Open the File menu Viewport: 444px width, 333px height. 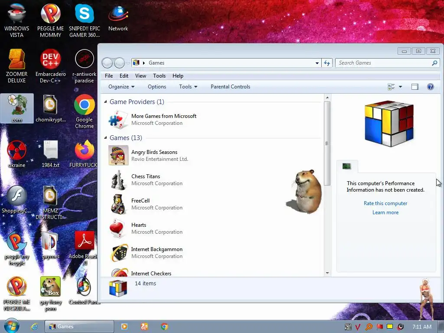coord(109,75)
